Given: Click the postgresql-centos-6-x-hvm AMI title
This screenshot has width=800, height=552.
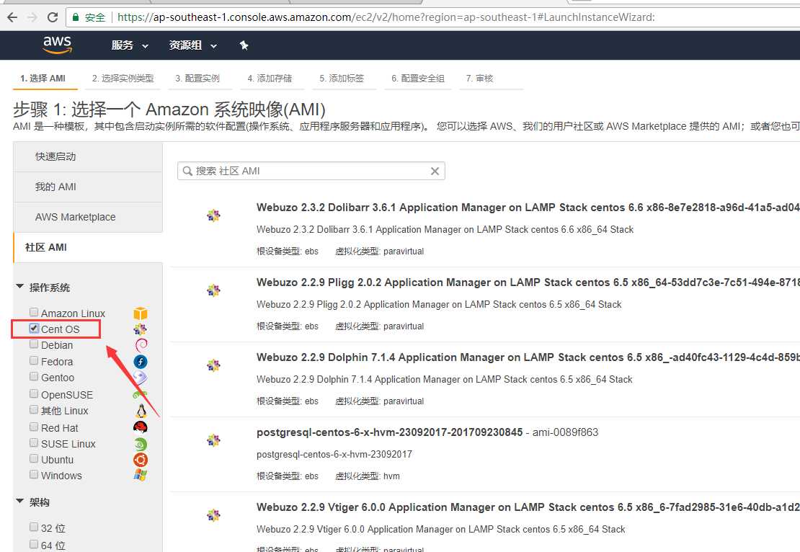Looking at the screenshot, I should click(389, 432).
